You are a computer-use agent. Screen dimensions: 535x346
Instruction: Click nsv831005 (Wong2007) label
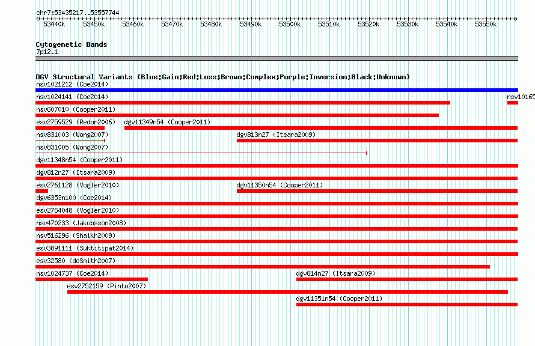pos(72,147)
